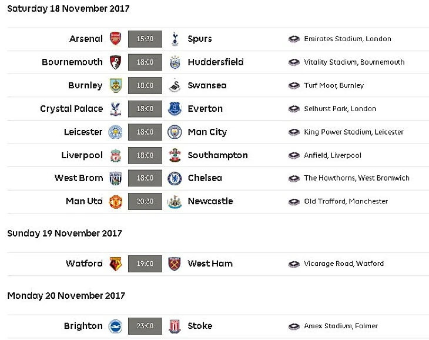Click the Spurs club crest
429x340 pixels.
tap(174, 39)
